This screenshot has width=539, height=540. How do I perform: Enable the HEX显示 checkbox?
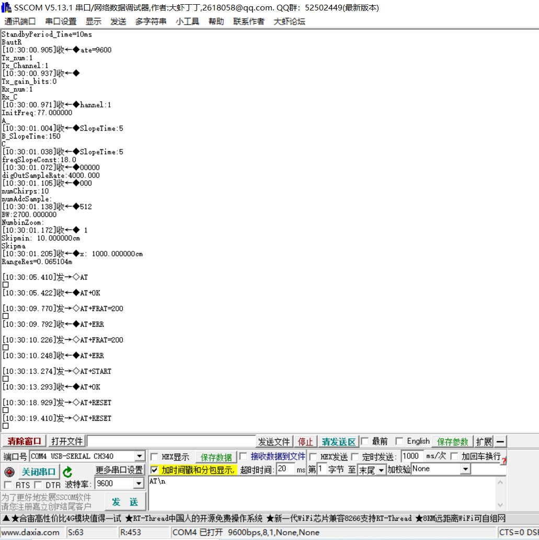155,457
